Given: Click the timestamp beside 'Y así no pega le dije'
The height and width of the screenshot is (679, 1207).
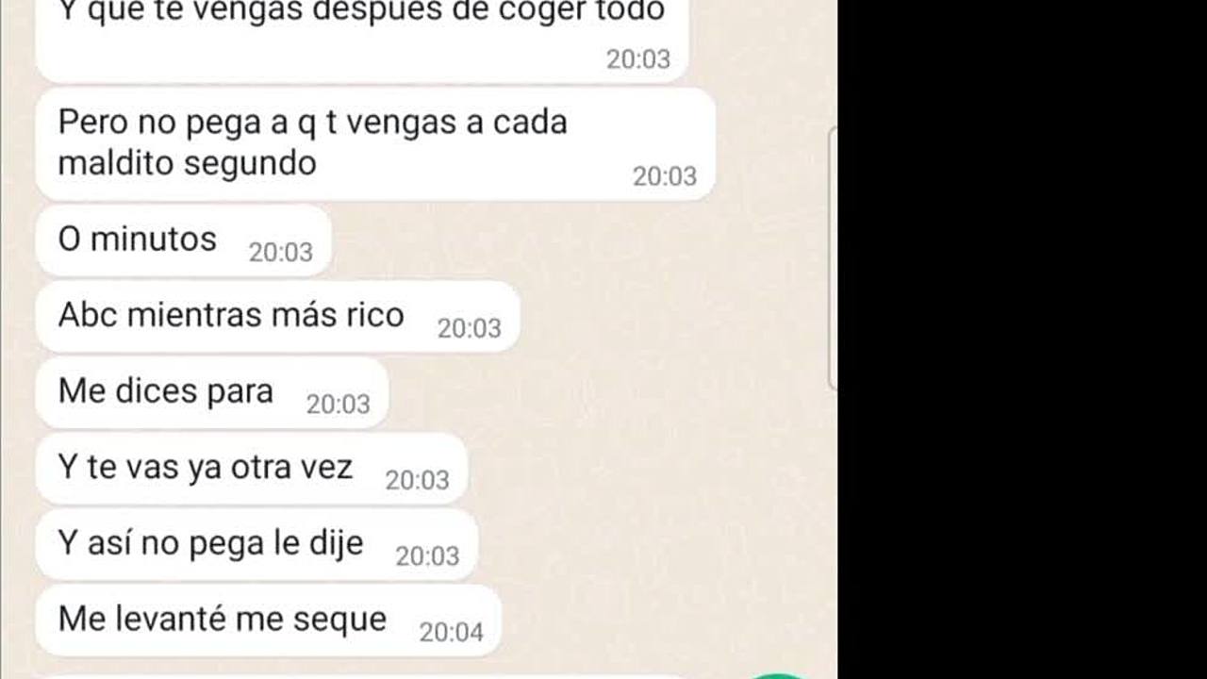Looking at the screenshot, I should click(427, 556).
